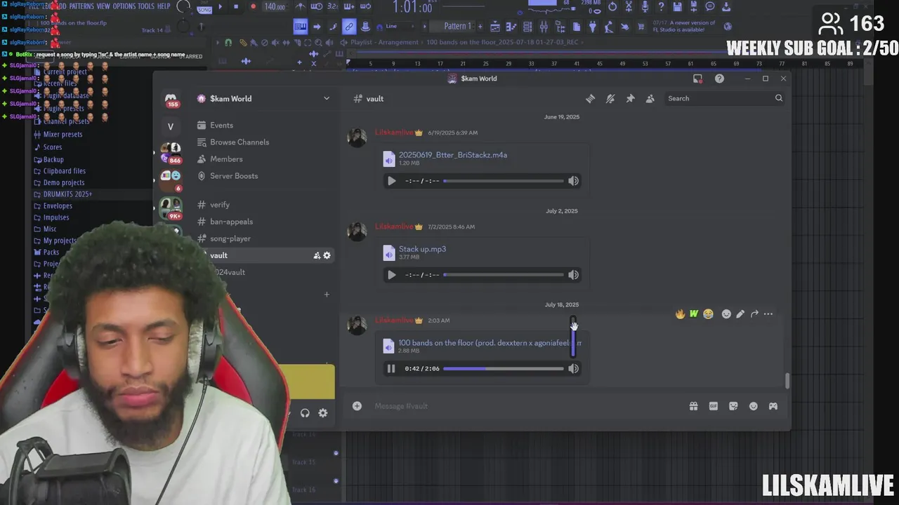
Task: React with fire emoji on message
Action: pos(680,314)
